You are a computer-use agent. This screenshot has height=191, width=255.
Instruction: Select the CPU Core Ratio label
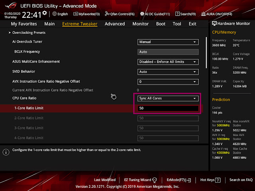[x=24, y=98]
